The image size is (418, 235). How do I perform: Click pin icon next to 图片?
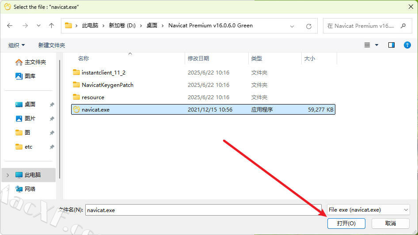52,119
